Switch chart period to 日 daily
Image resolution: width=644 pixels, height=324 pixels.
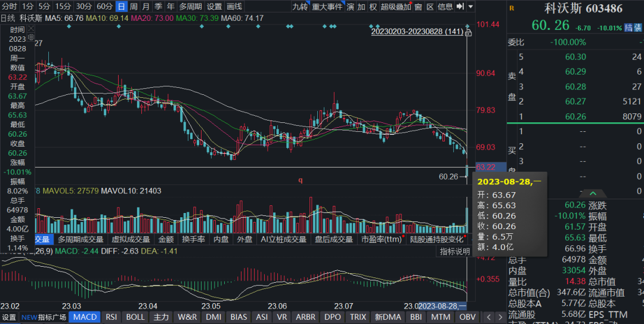point(121,7)
